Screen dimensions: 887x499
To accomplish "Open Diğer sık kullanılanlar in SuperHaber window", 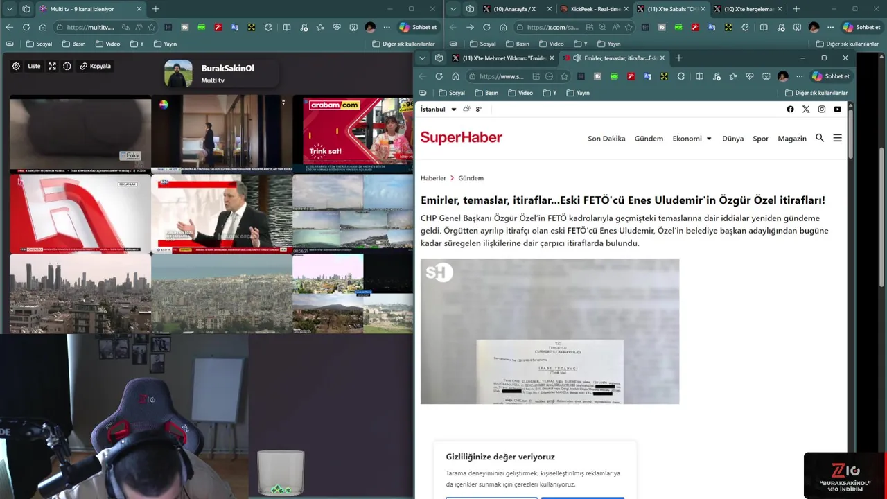I will pos(816,93).
